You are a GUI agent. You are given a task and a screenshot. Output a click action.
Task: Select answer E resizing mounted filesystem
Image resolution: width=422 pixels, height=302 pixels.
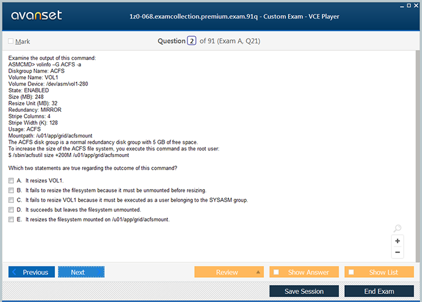pos(11,219)
